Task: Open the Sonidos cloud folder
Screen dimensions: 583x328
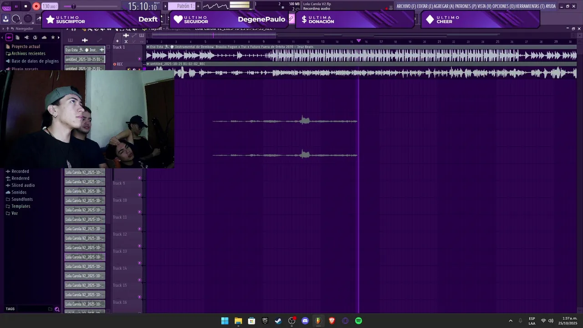Action: click(x=16, y=192)
